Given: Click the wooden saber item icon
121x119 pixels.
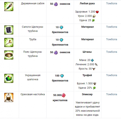Looking at the screenshot, I should click(9, 7).
